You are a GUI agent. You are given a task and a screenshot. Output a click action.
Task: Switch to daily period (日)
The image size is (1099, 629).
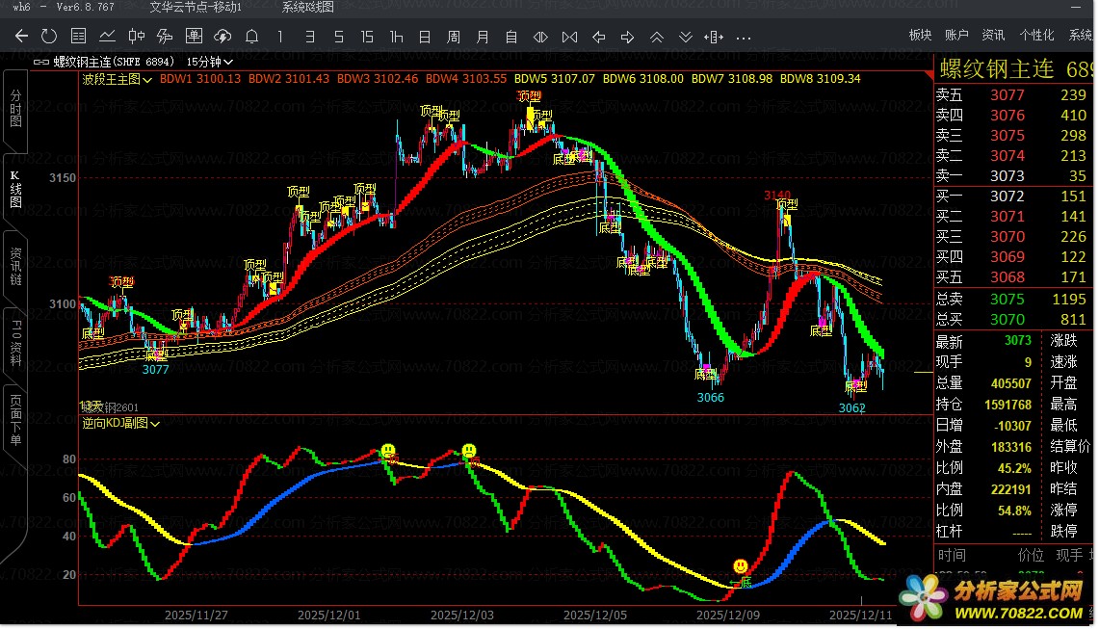pos(425,37)
